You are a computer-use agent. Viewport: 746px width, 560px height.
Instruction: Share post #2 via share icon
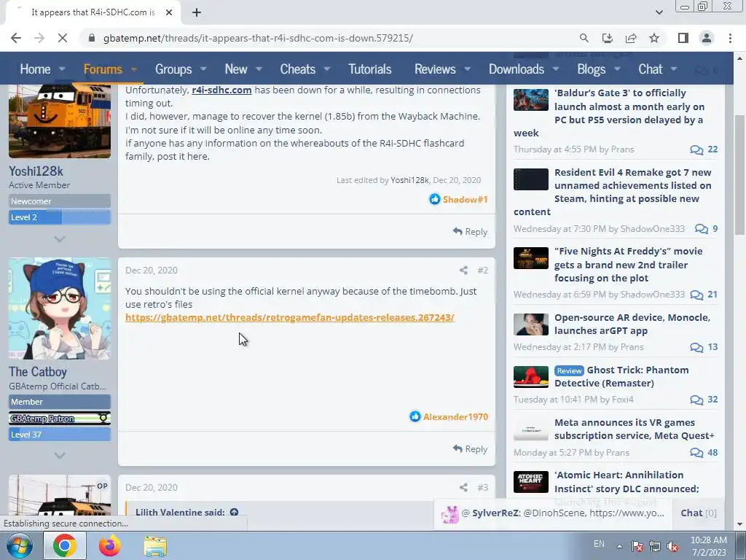[x=463, y=271]
